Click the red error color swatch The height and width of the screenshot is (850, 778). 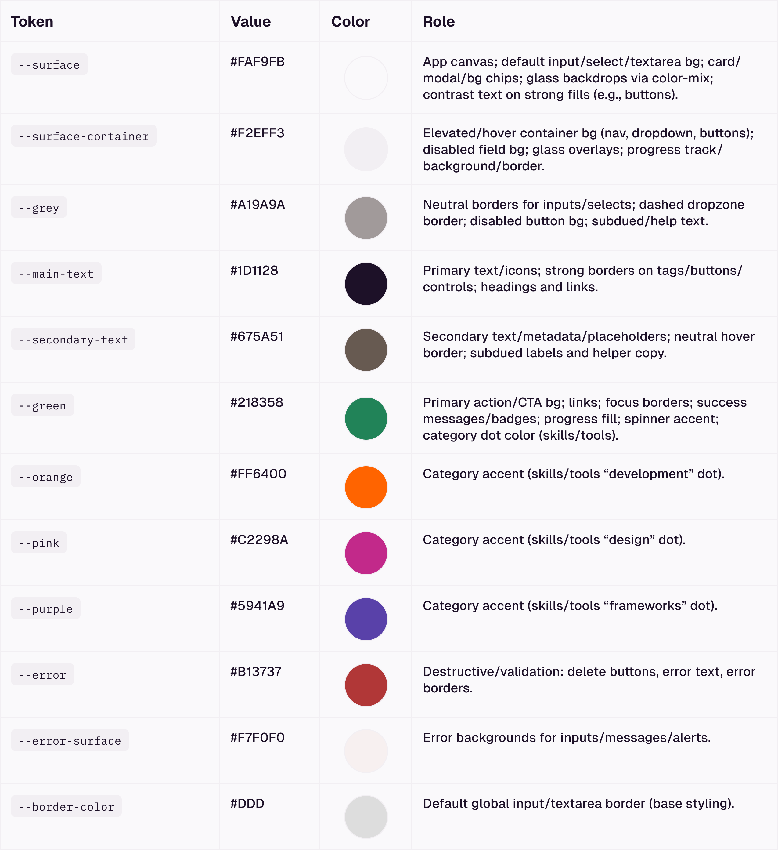pyautogui.click(x=366, y=685)
